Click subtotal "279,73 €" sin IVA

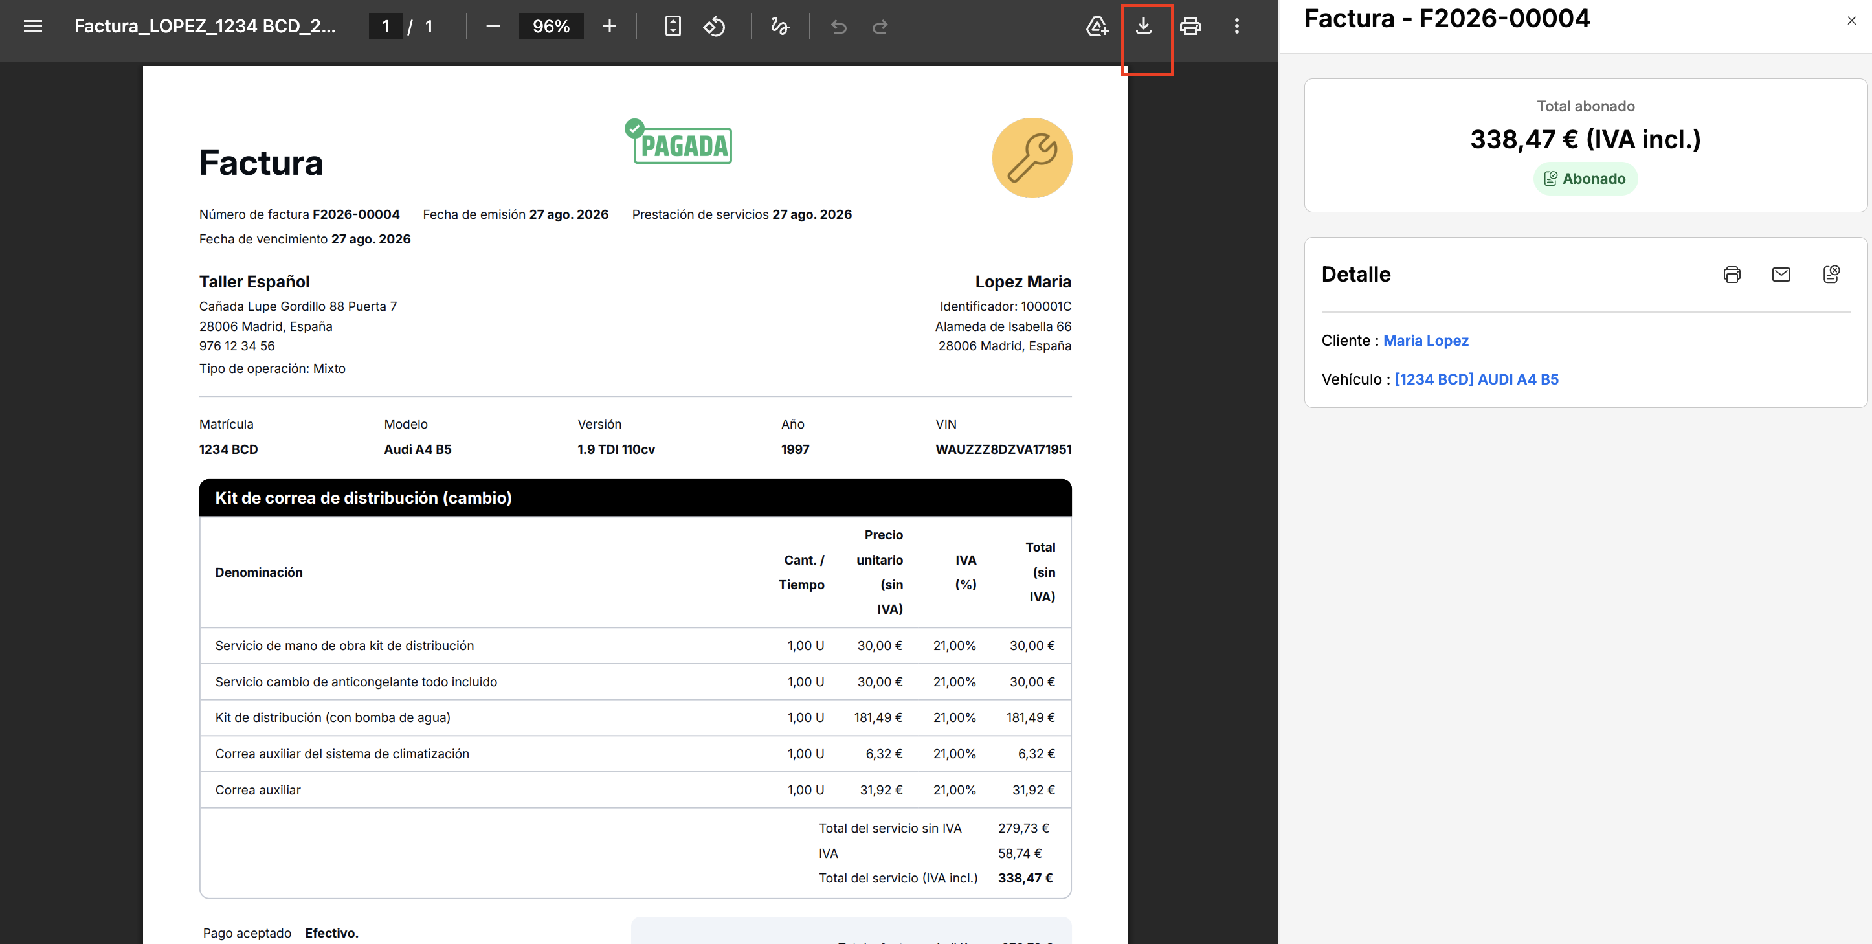click(1023, 827)
